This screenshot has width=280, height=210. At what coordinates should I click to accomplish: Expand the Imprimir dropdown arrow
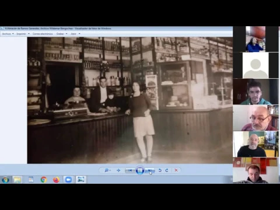[29, 34]
